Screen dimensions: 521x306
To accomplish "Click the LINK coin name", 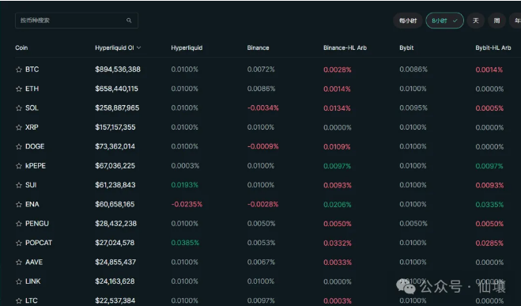I will 33,281.
